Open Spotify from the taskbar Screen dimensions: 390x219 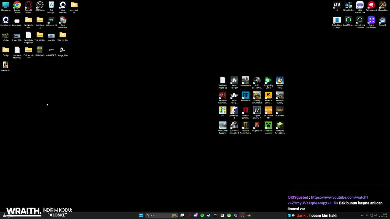tap(202, 215)
